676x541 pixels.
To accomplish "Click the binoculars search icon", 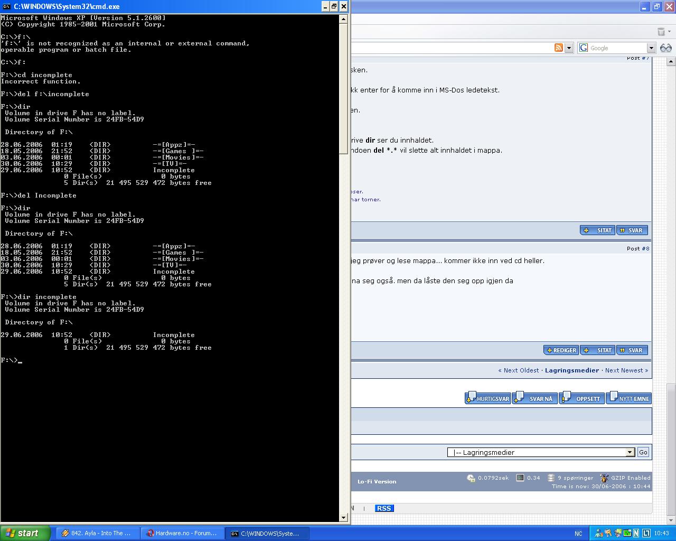I will (x=665, y=48).
